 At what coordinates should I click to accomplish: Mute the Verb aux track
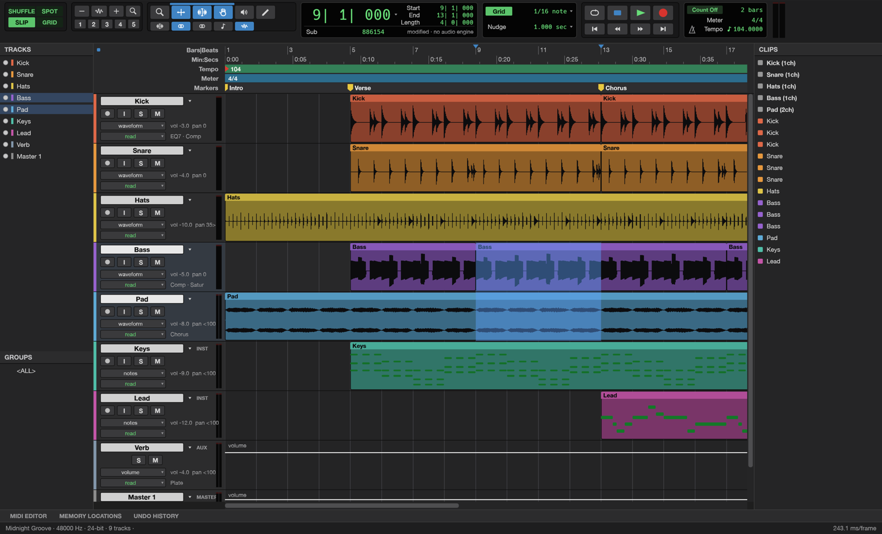[155, 460]
